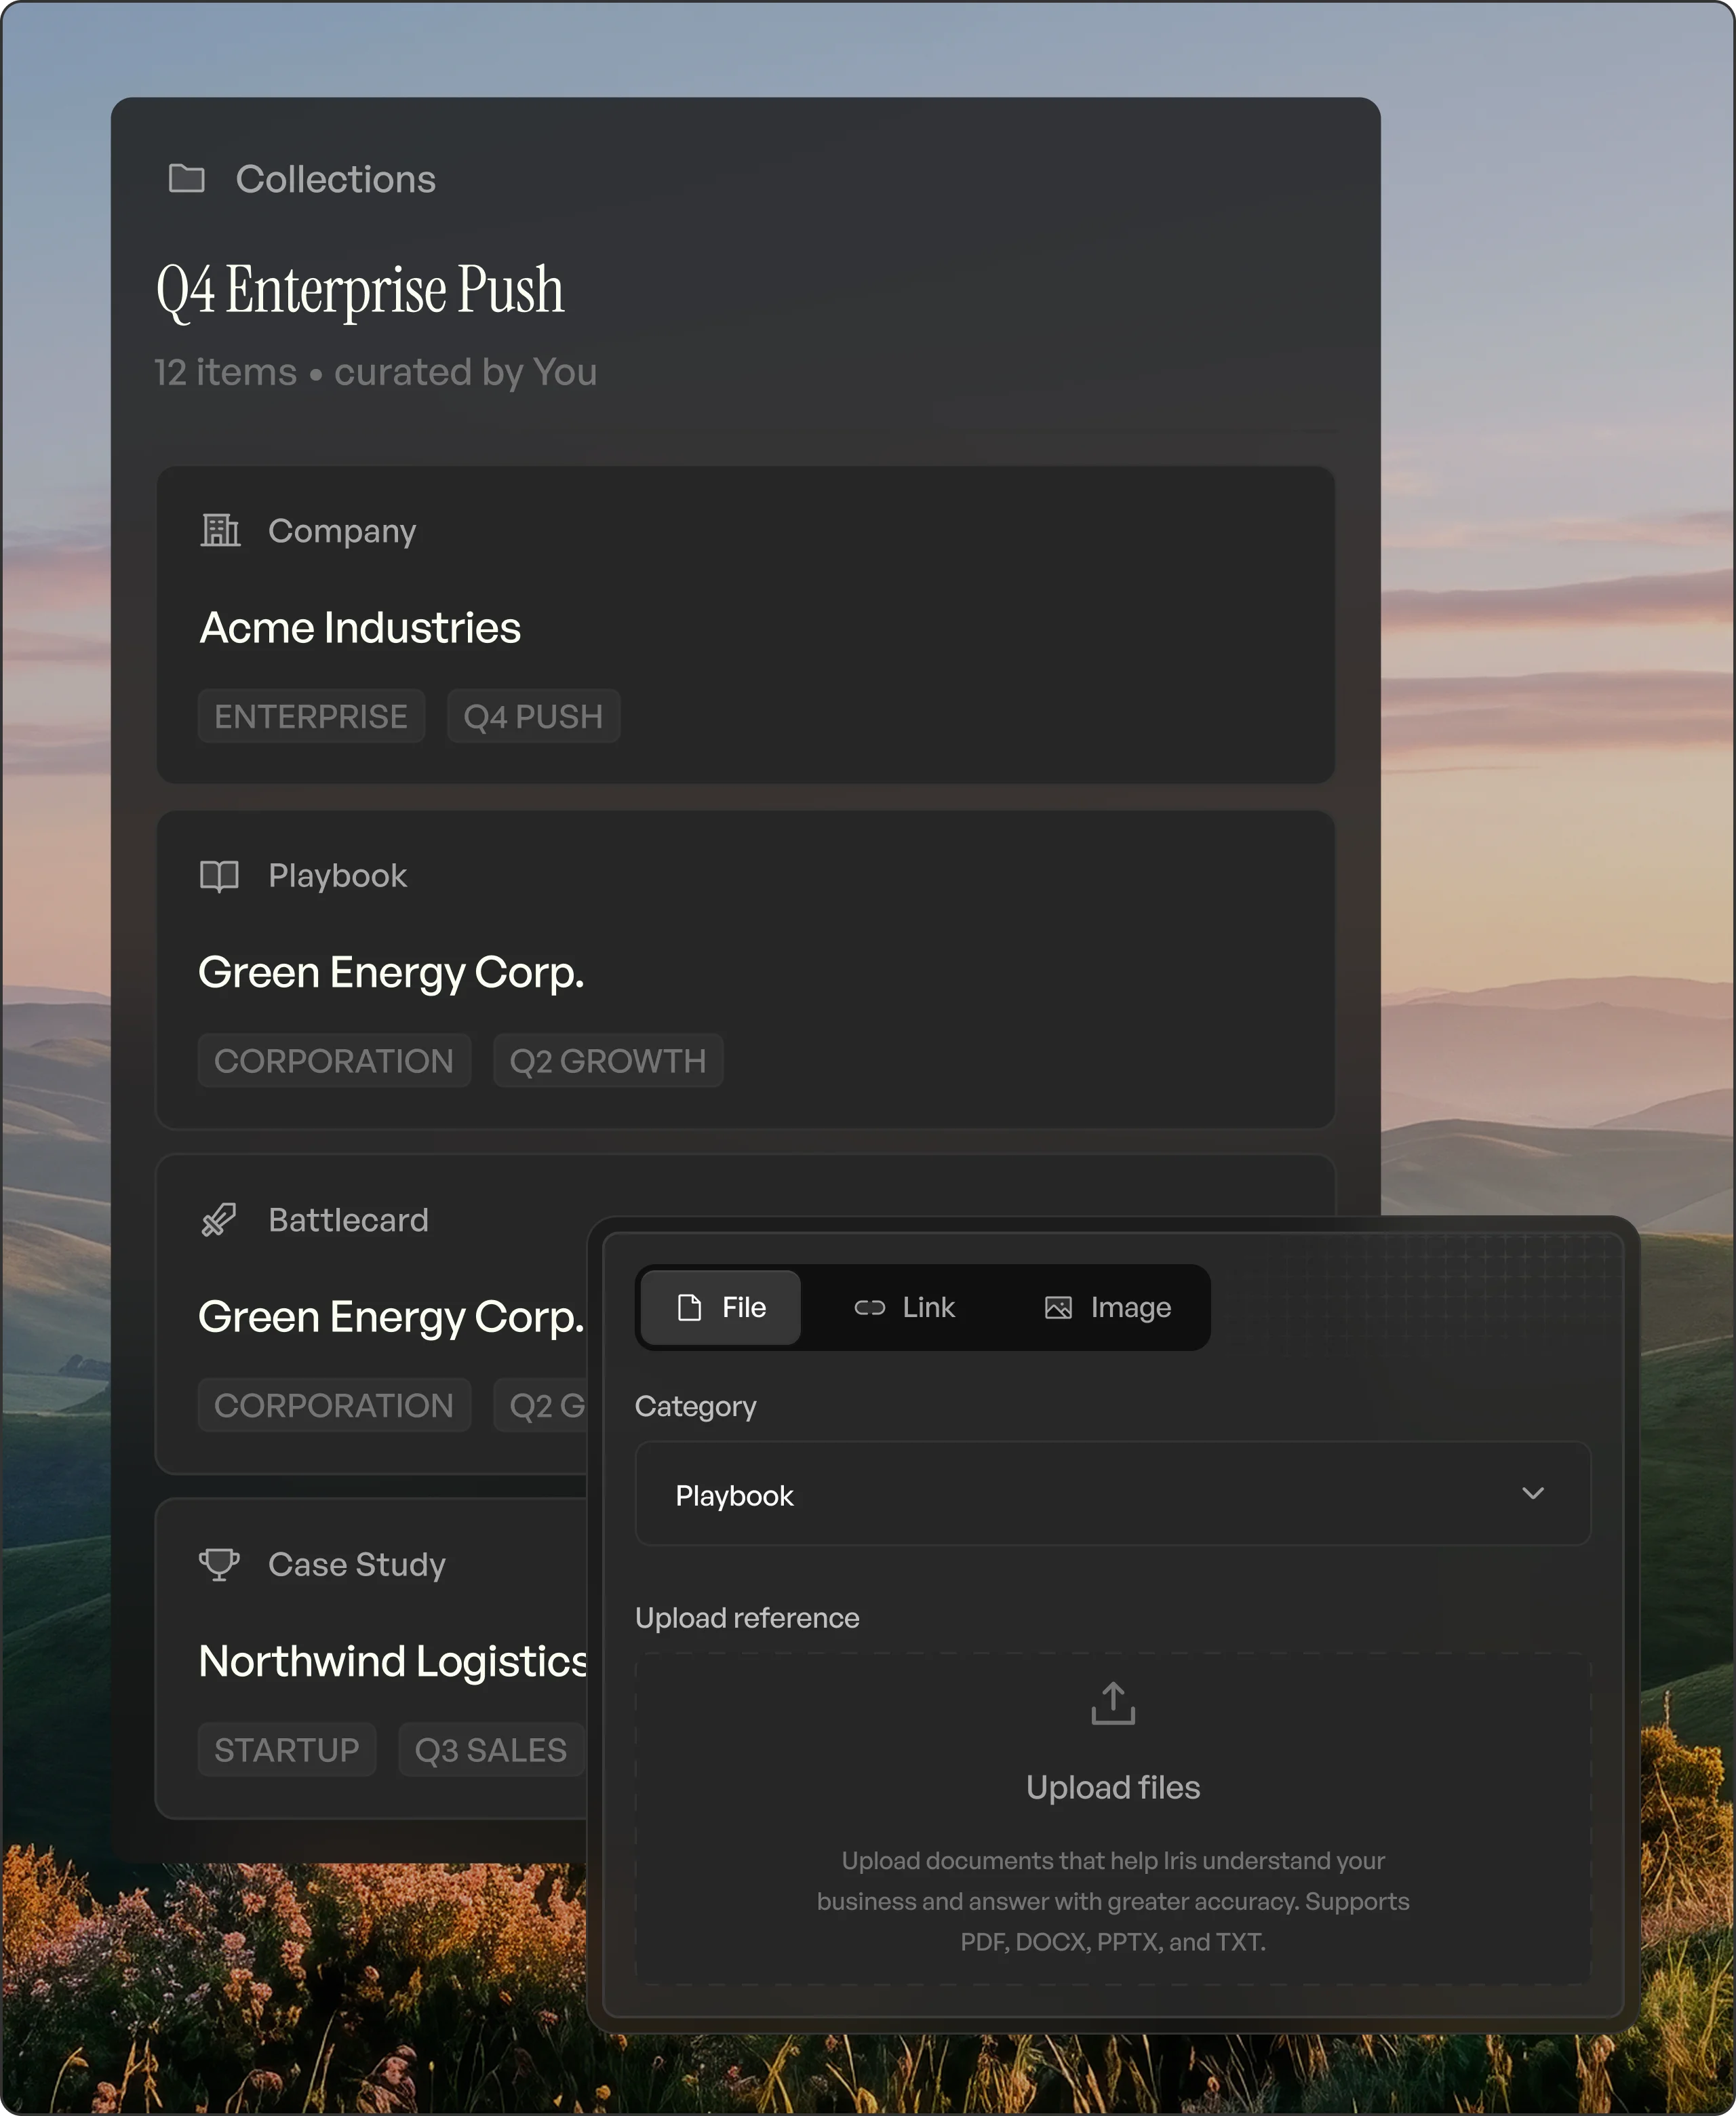This screenshot has width=1736, height=2116.
Task: Click the ENTERPRISE tag on Acme Industries
Action: click(x=311, y=717)
